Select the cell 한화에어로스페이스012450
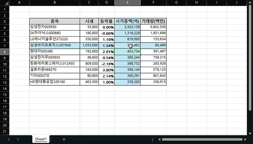253x144 pixels. pyautogui.click(x=55, y=64)
